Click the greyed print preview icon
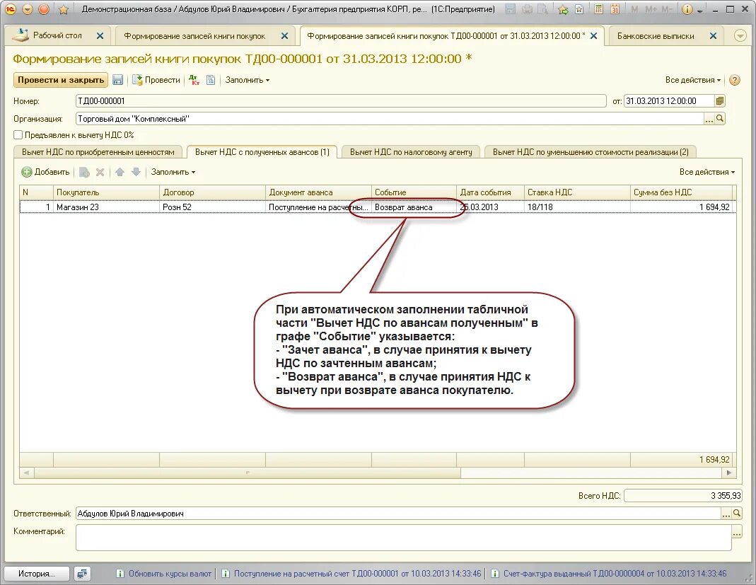Screen dimensions: 756x585 pos(543,9)
